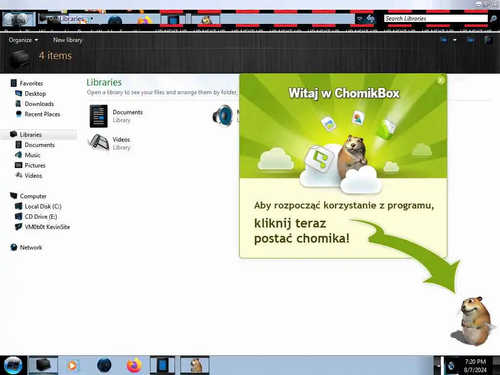Viewport: 500px width, 375px height.
Task: Select Network in the navigation pane
Action: pyautogui.click(x=31, y=247)
